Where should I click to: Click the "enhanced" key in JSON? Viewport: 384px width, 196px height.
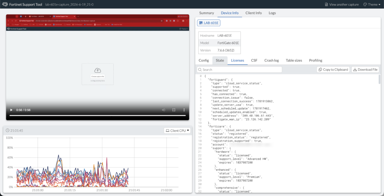coord(222,169)
